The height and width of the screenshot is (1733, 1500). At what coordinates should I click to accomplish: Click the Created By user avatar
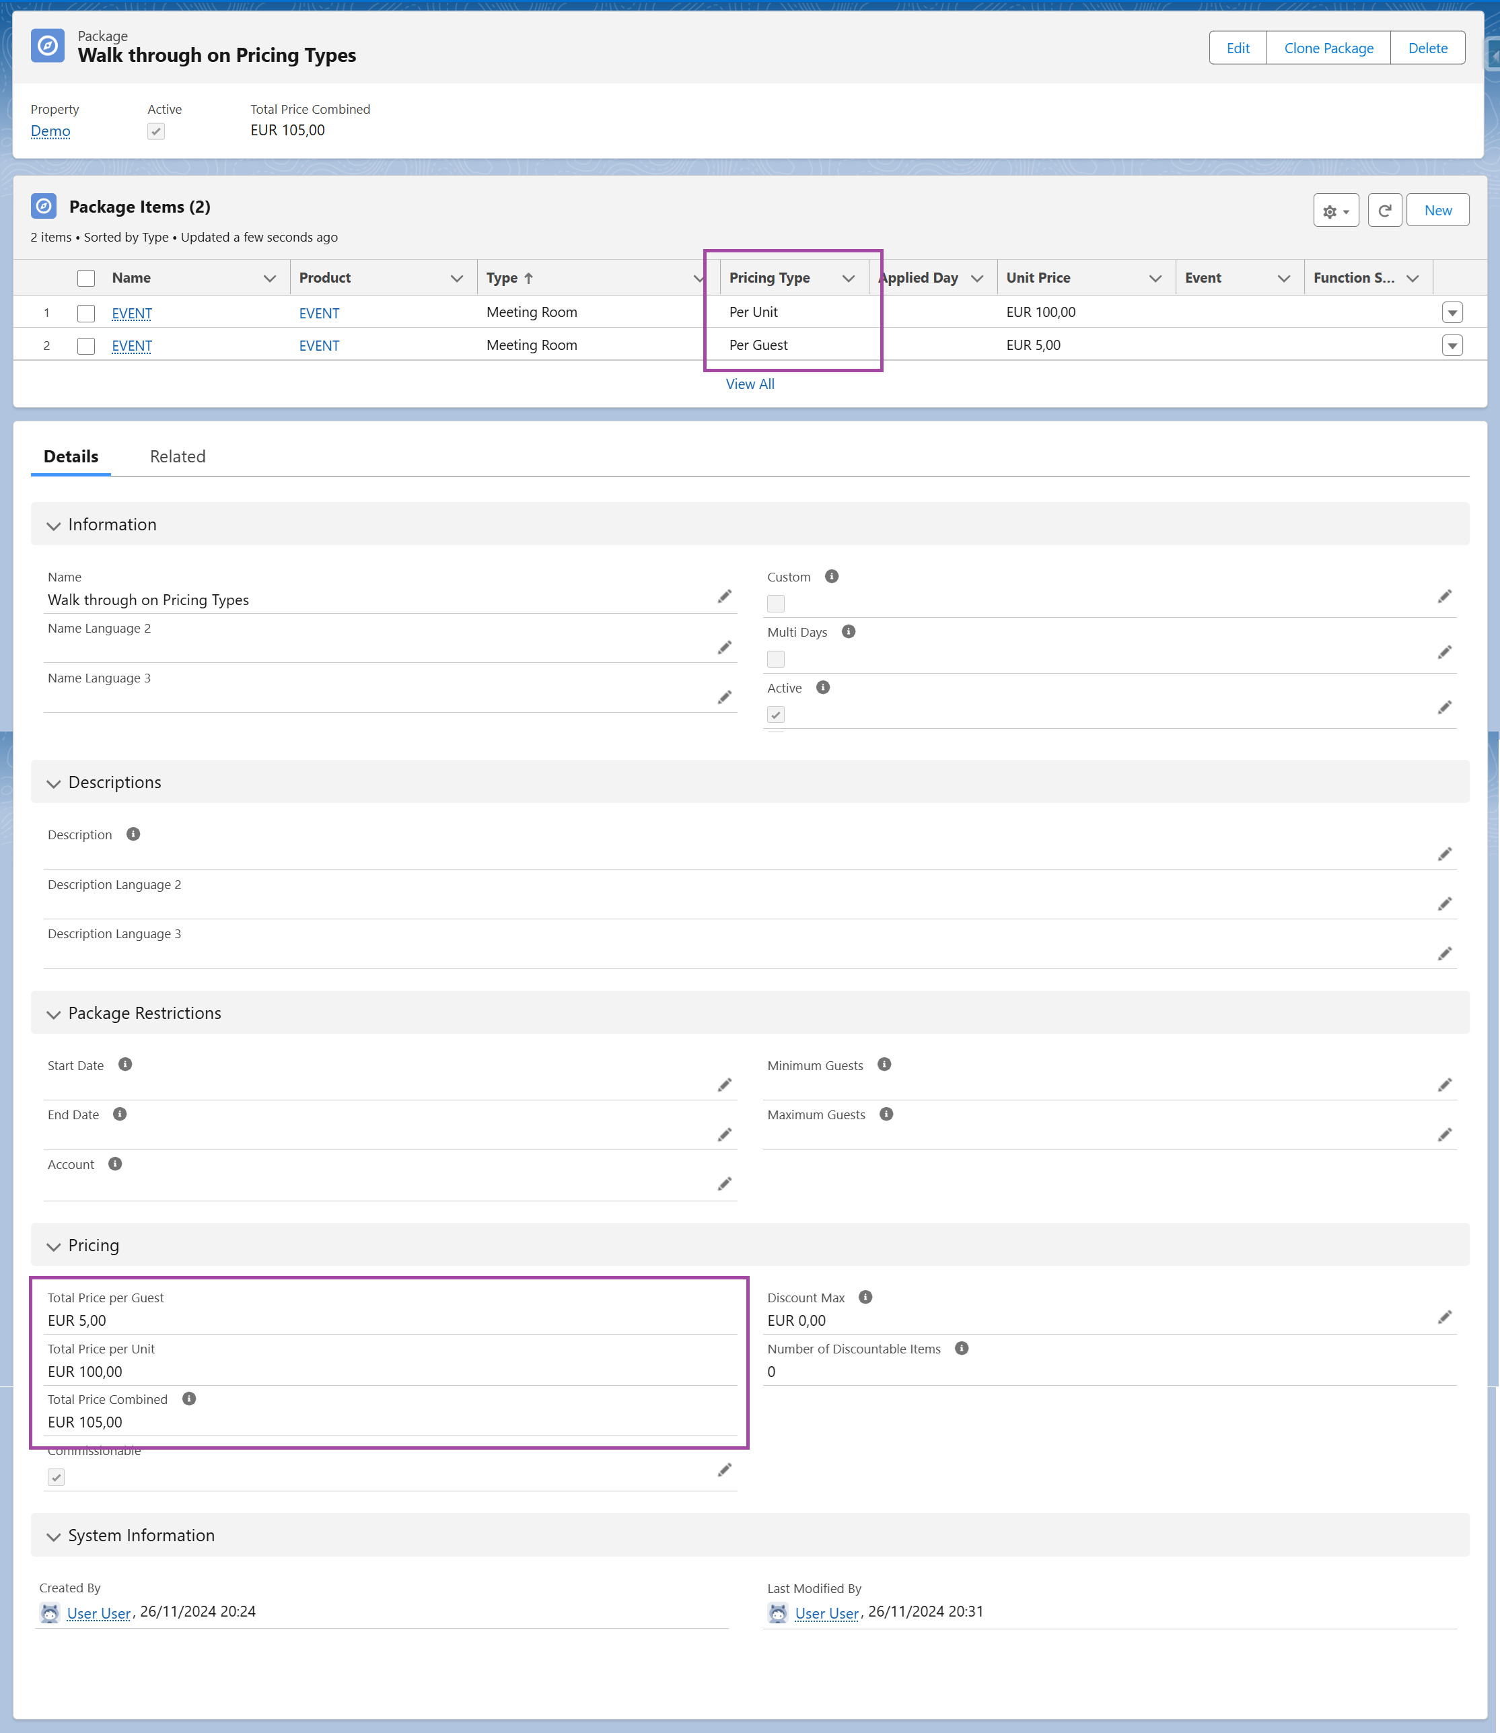pos(50,1613)
